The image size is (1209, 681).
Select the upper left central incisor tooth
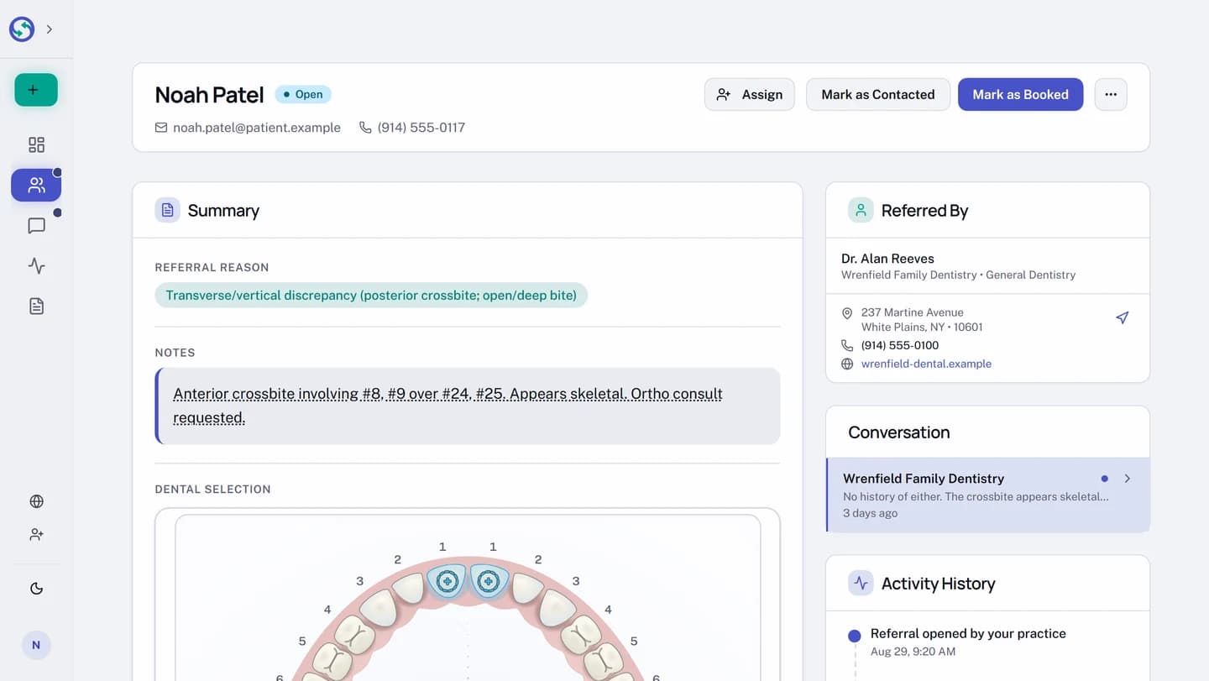(x=489, y=581)
